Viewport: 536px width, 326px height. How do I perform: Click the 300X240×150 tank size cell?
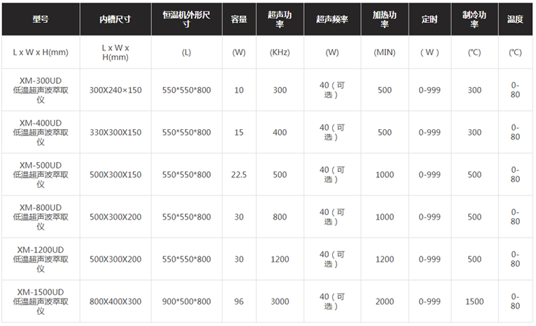(x=115, y=90)
